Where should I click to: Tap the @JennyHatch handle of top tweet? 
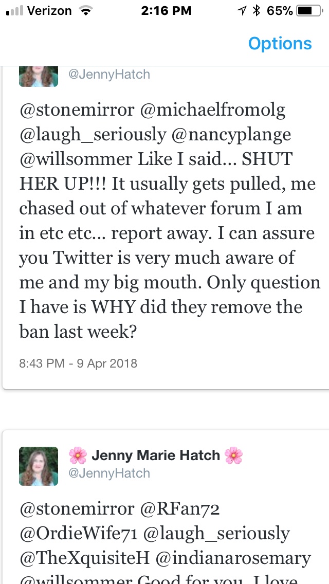(109, 75)
